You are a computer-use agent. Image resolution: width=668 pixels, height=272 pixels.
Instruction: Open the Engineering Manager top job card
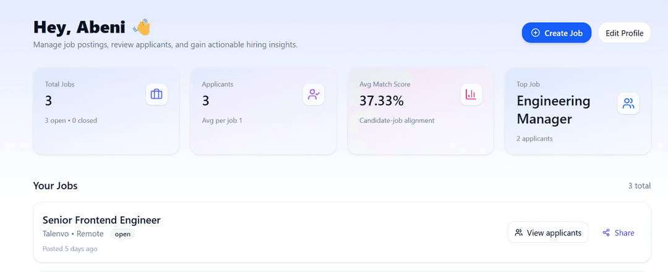pos(577,111)
